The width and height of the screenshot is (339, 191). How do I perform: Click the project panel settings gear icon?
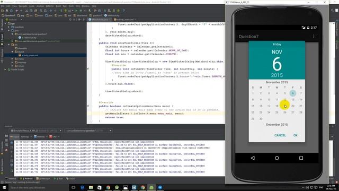[x=79, y=20]
